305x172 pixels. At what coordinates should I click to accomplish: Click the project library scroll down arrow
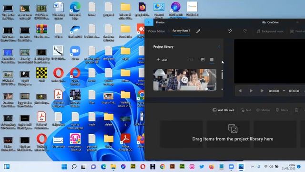click(x=222, y=89)
